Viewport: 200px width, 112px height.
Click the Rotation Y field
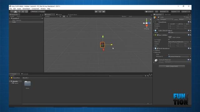pos(180,26)
